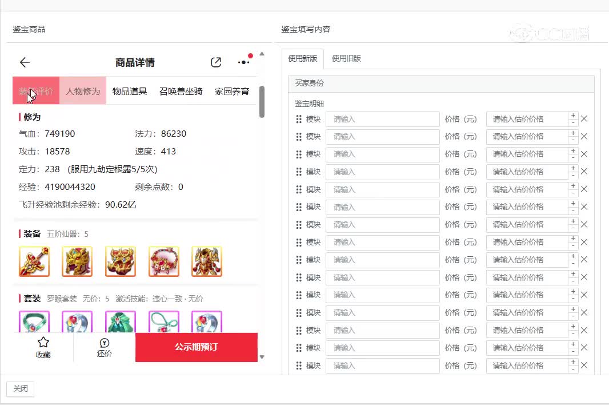Image resolution: width=609 pixels, height=405 pixels.
Task: Select the red flower bracelet equipment icon
Action: [163, 261]
